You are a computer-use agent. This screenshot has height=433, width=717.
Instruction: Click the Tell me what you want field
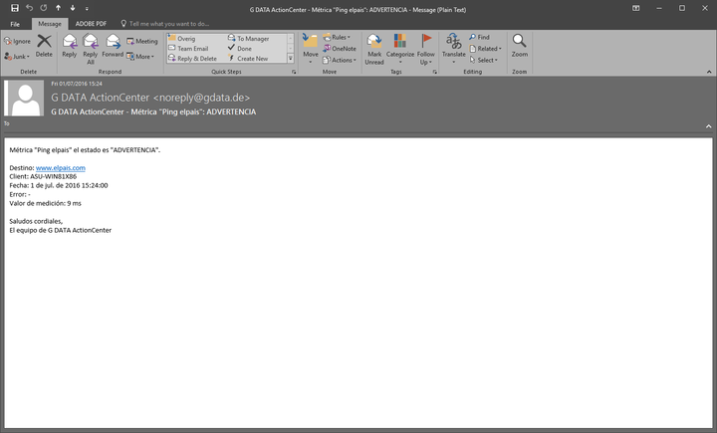[x=165, y=24]
